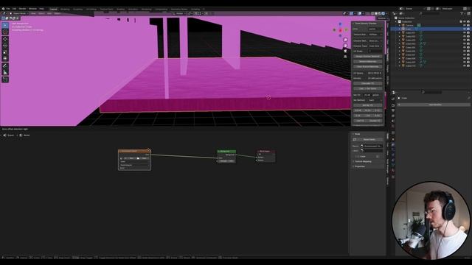Expand the node Properties panel
This screenshot has height=265, width=472.
coord(367,166)
